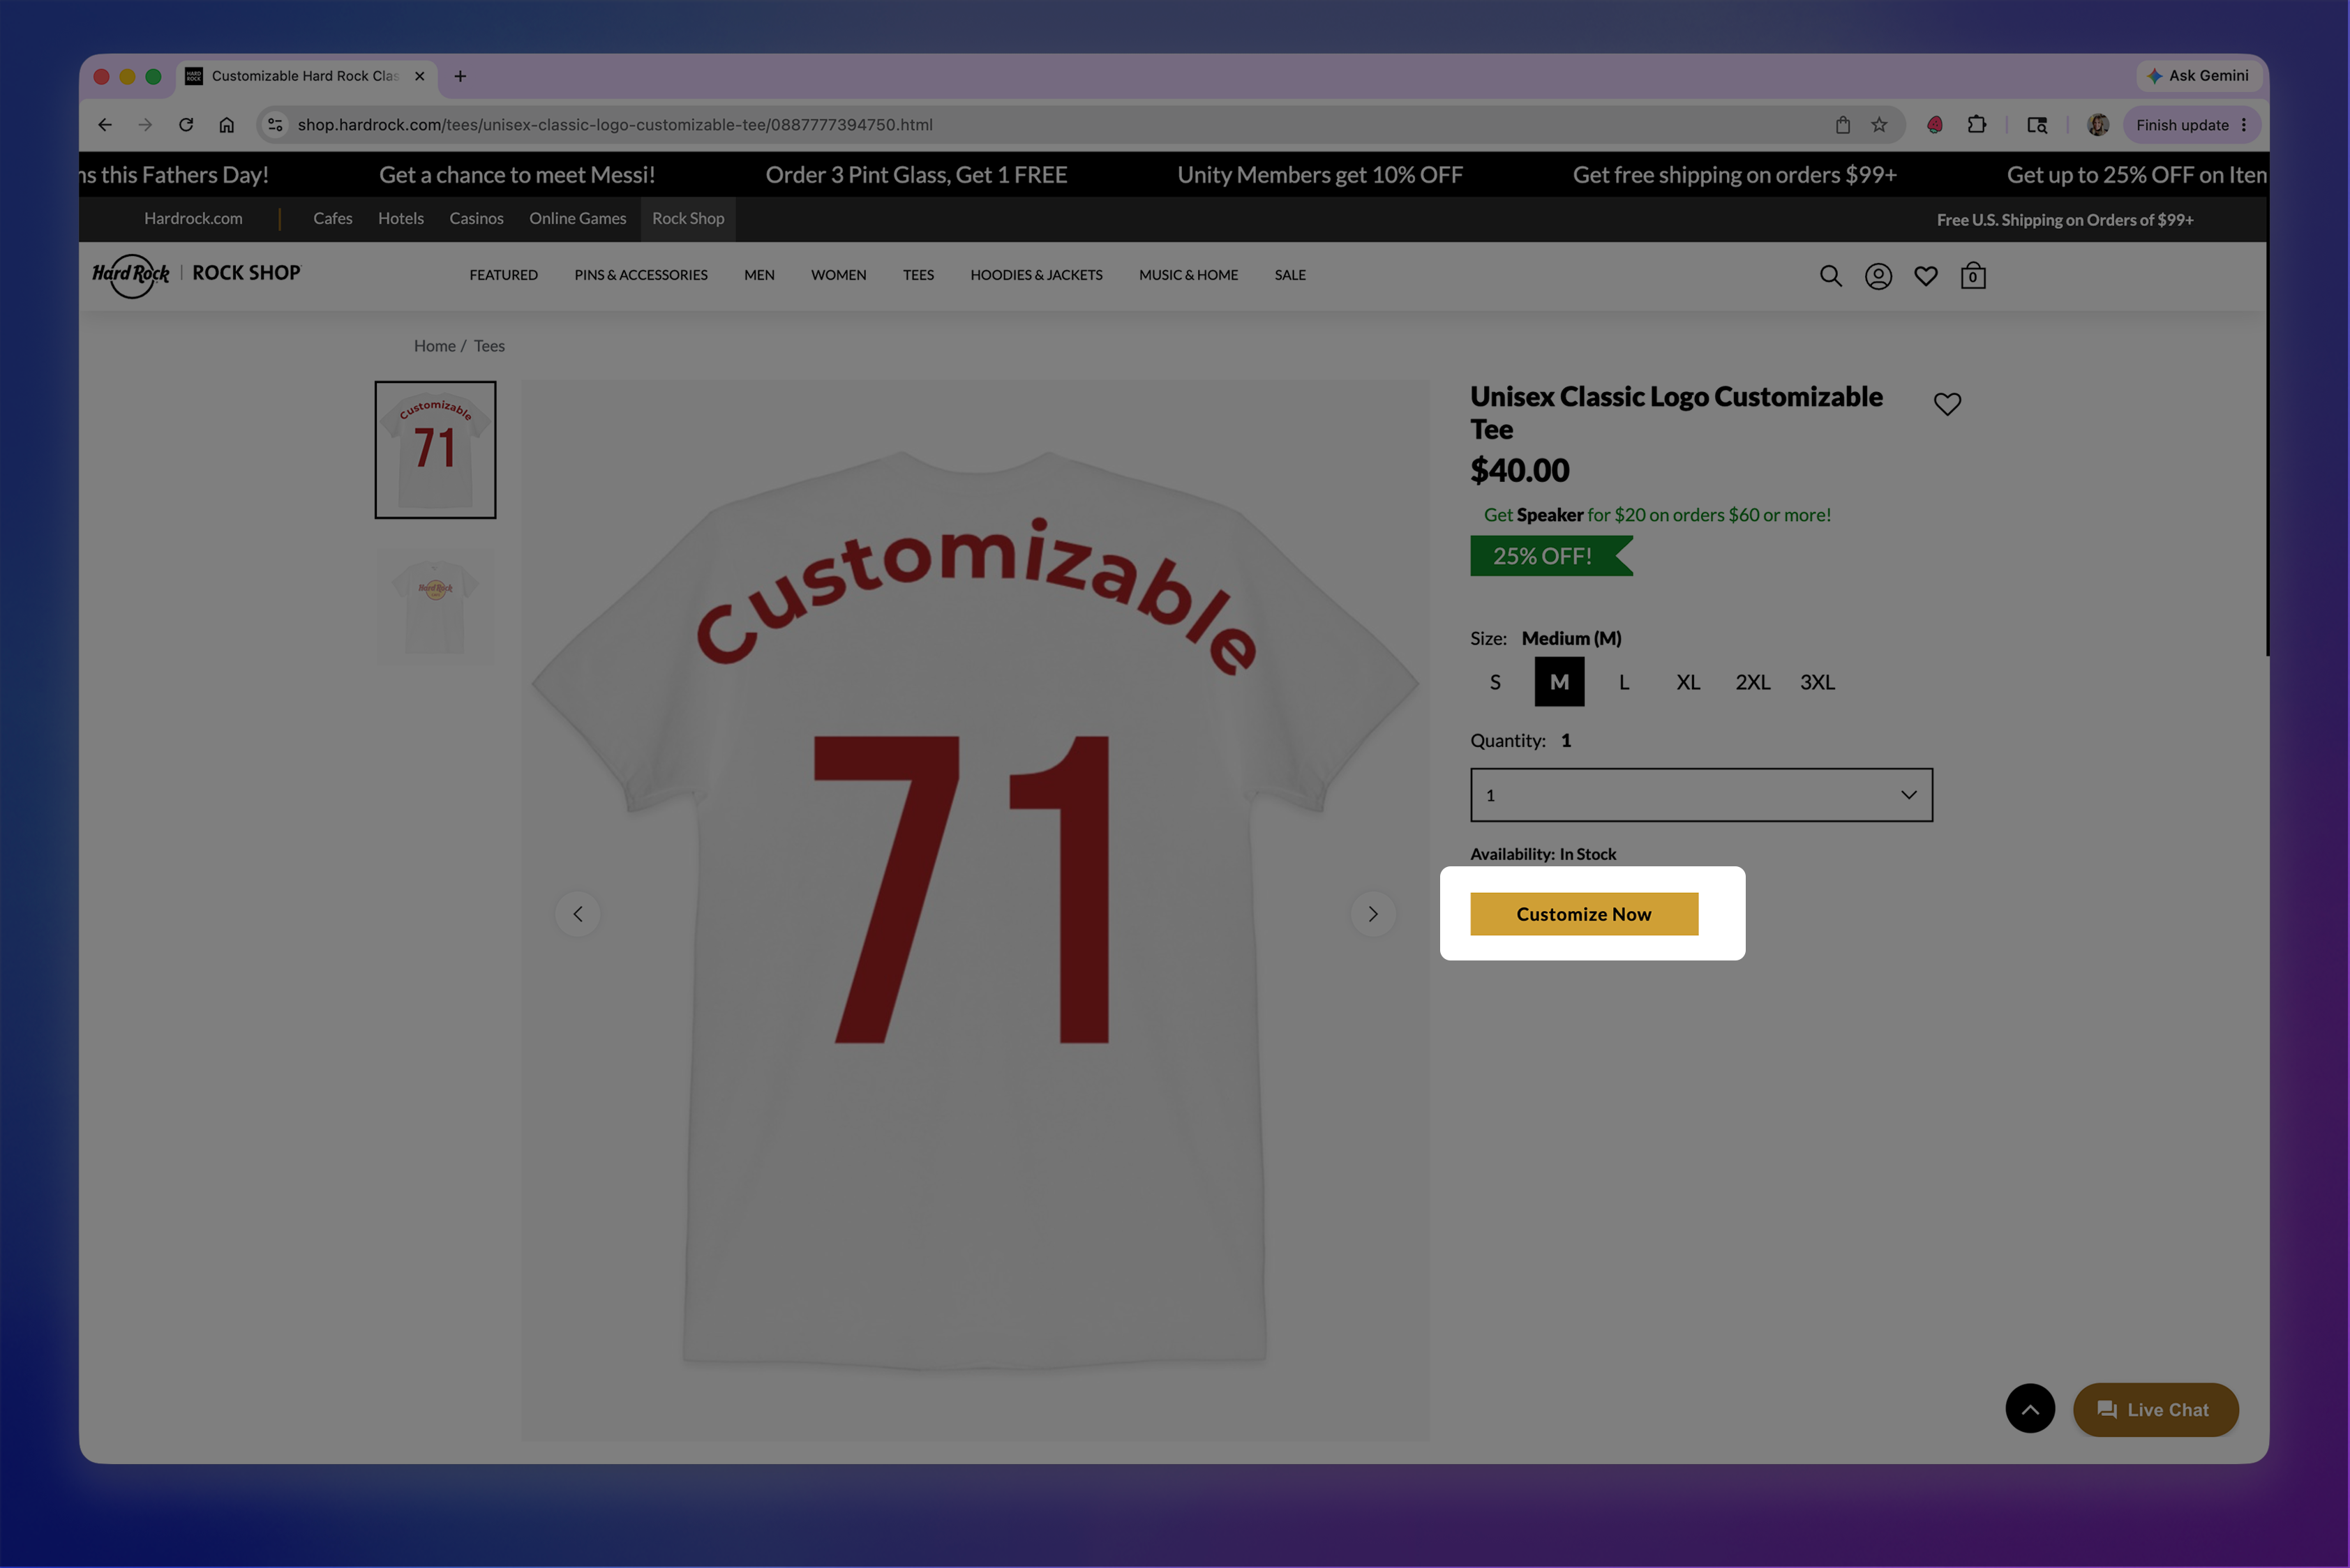
Task: Open the Hotels link
Action: point(401,219)
